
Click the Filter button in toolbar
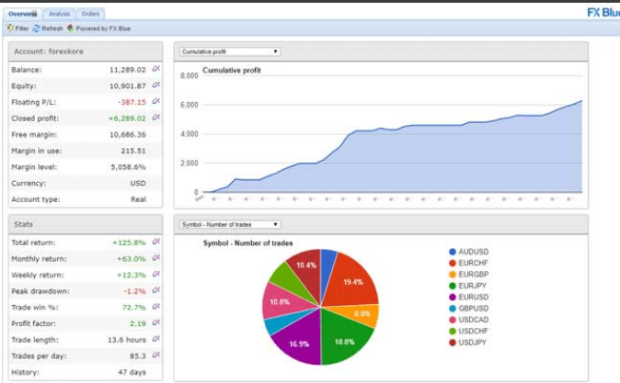(18, 28)
